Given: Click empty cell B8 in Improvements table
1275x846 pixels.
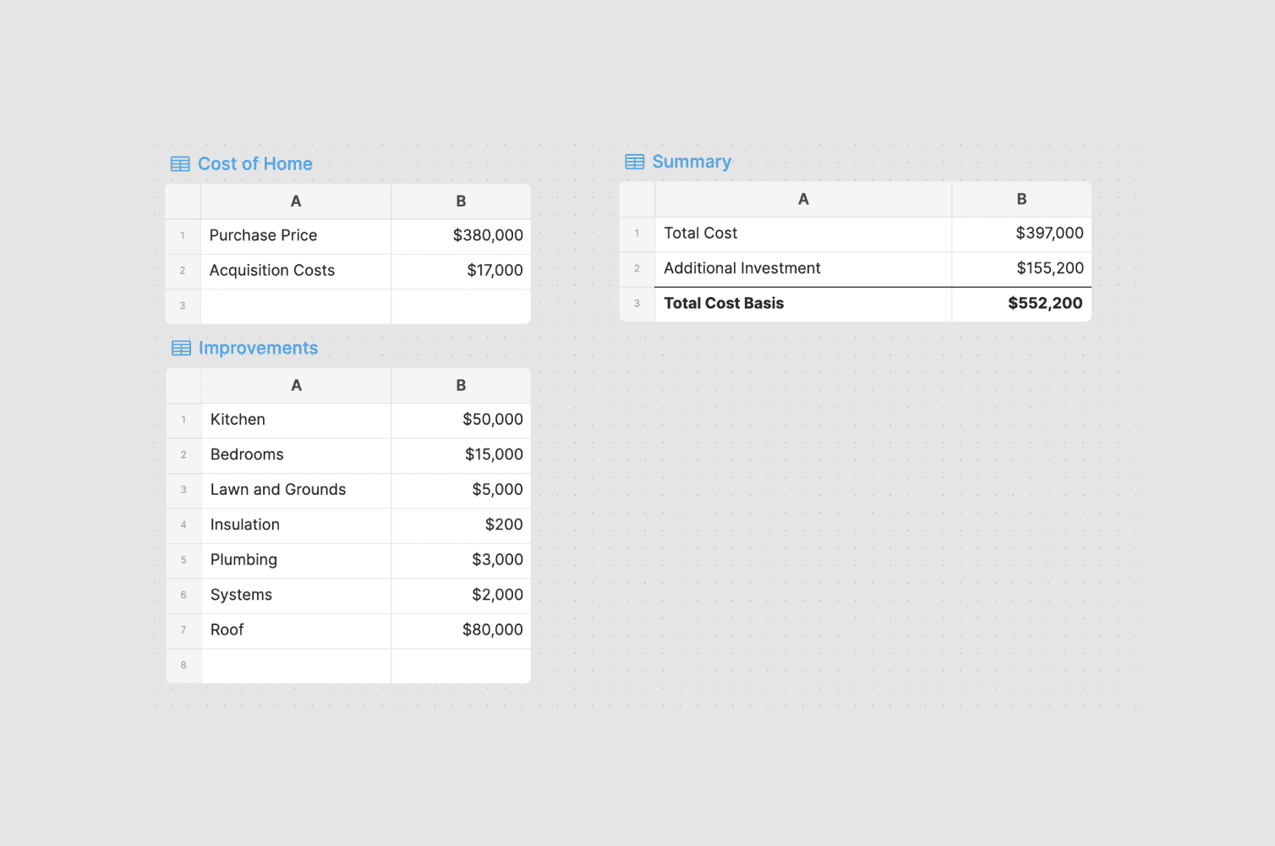Looking at the screenshot, I should [461, 666].
